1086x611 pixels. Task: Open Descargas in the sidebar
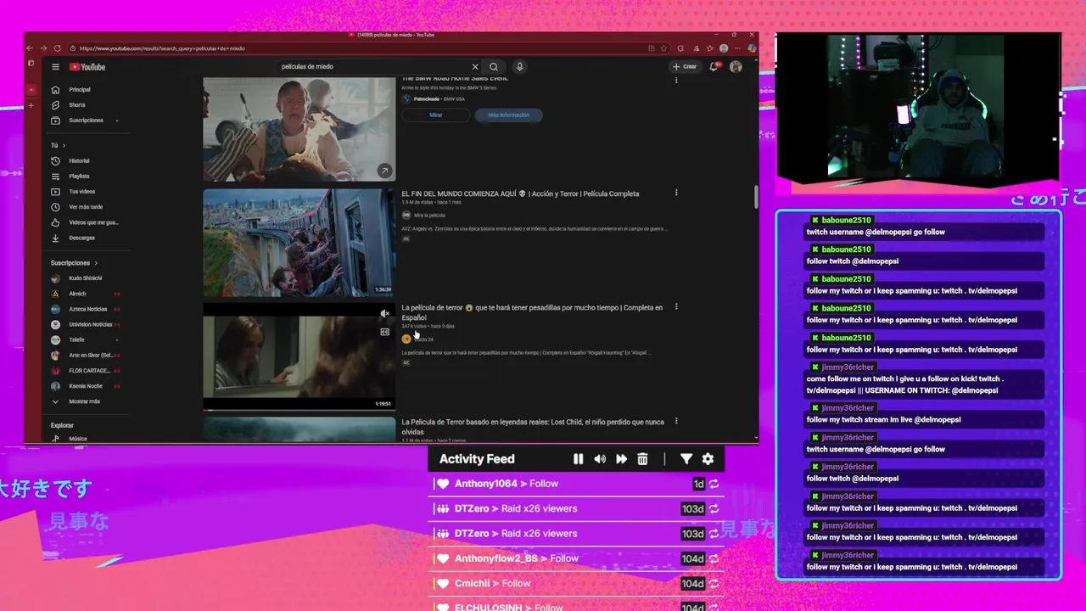81,238
